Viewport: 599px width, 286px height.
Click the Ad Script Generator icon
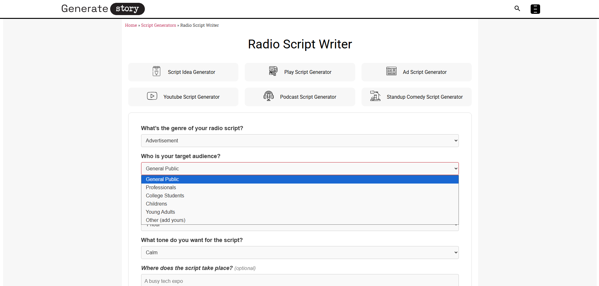point(391,71)
